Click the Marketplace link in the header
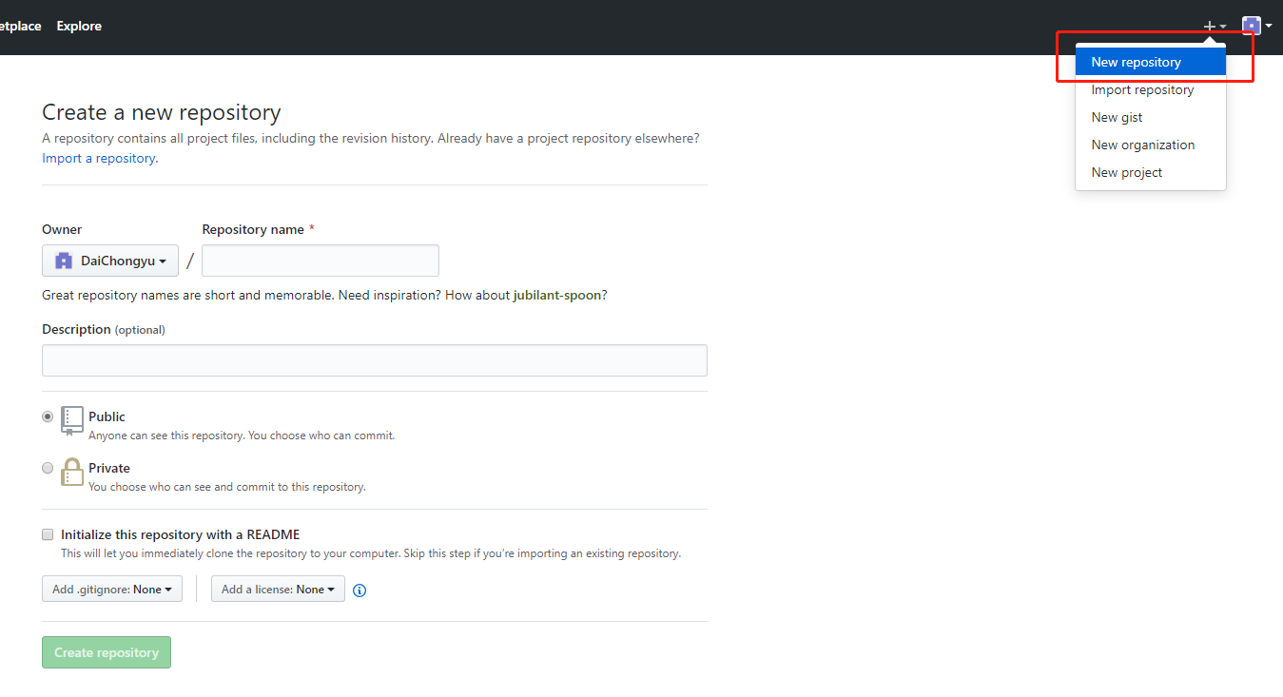 pos(21,26)
